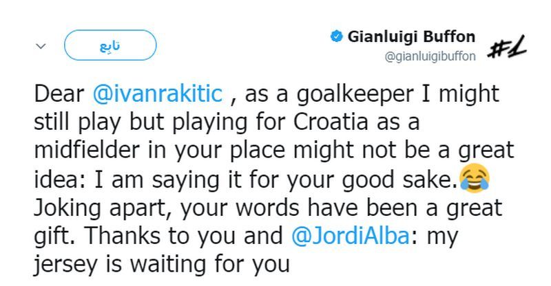The image size is (551, 286).
Task: Click the word "goalkeeper" in the tweet
Action: 355,95
